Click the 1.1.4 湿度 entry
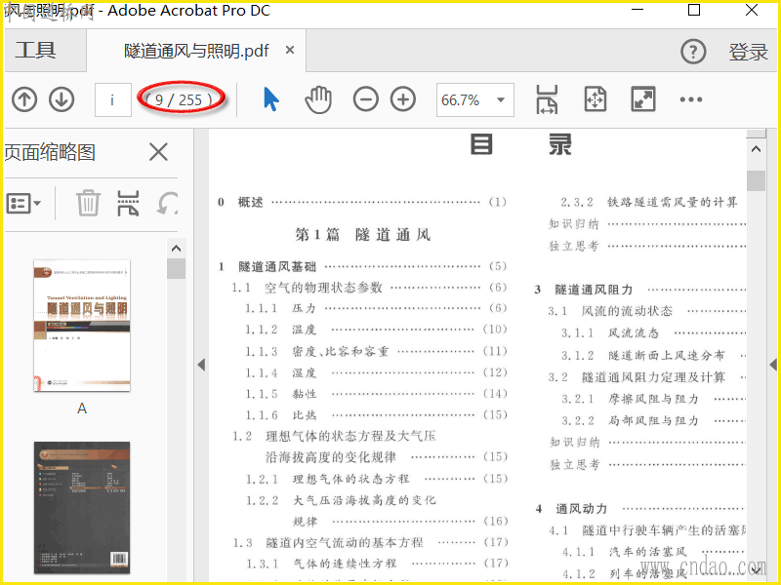Image resolution: width=781 pixels, height=585 pixels. click(376, 372)
